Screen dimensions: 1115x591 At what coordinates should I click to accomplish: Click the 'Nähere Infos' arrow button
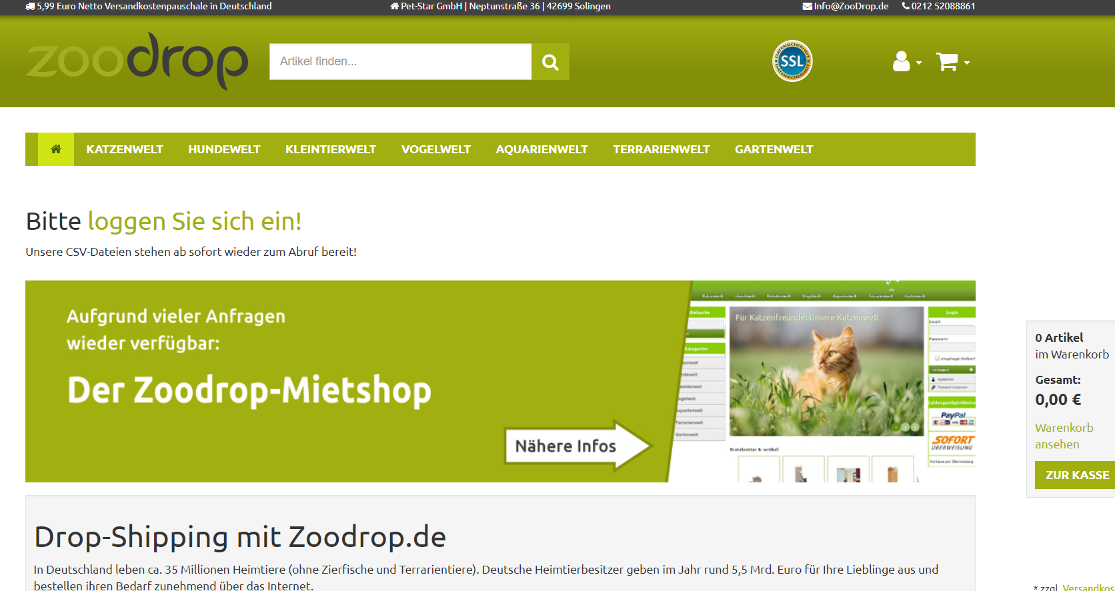(577, 446)
